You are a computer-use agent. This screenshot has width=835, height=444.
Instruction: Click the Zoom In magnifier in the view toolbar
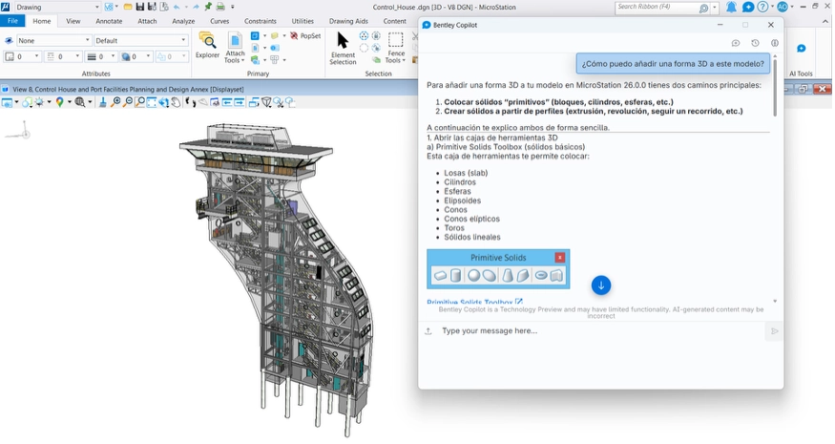(x=115, y=102)
